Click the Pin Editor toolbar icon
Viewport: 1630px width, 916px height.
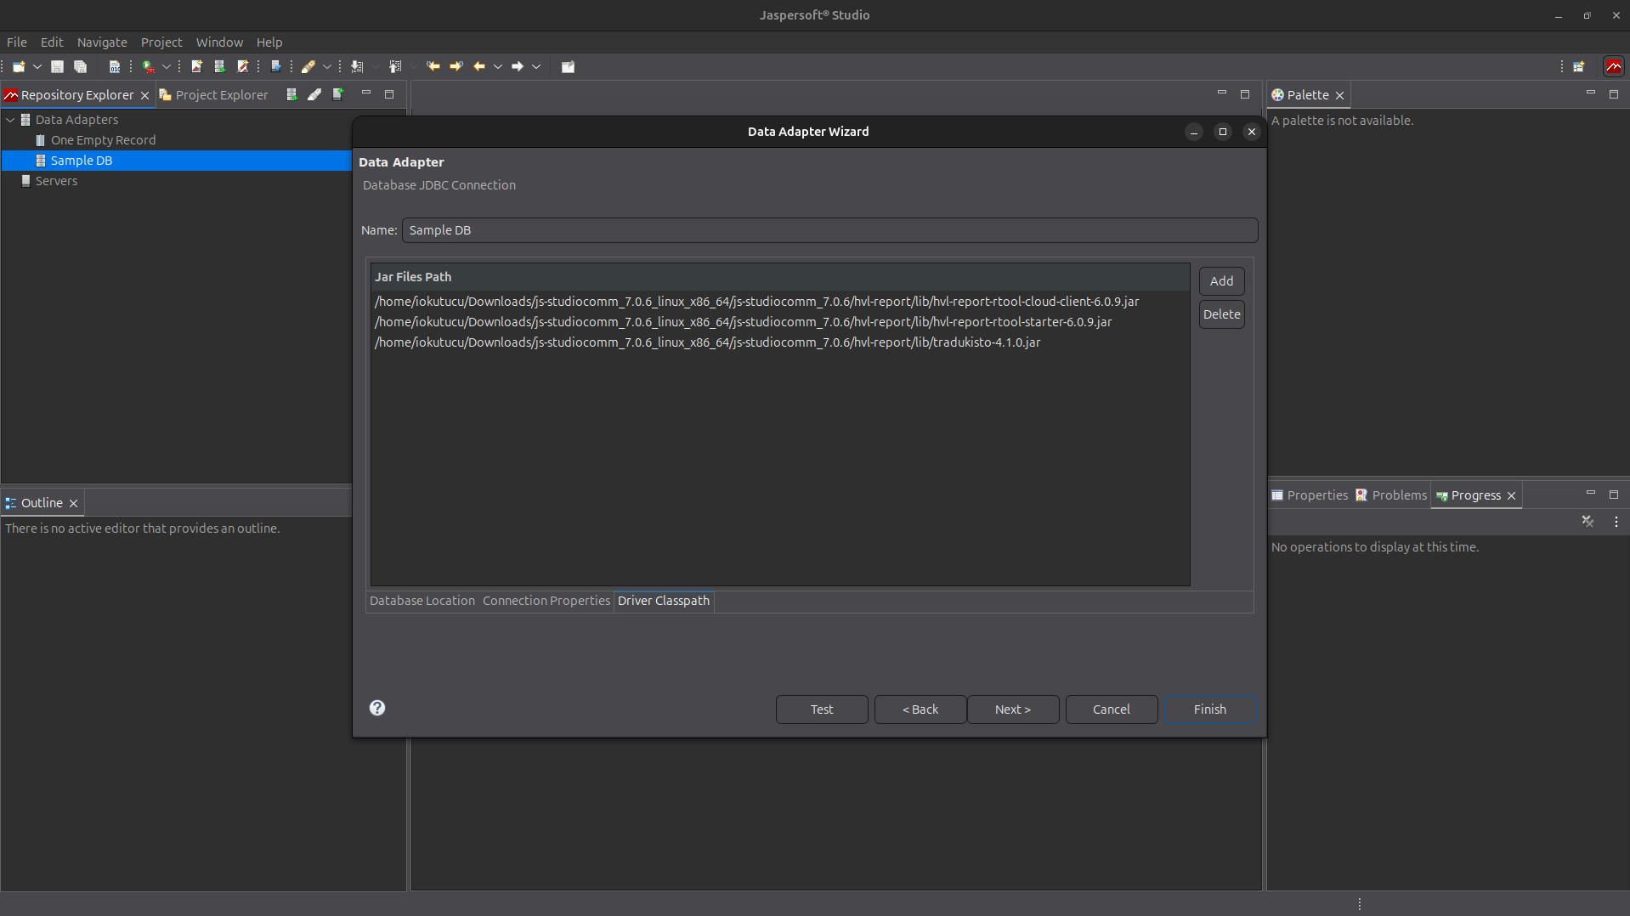[x=569, y=66]
